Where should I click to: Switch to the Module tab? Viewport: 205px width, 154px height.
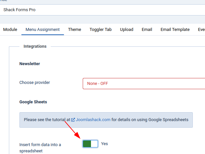tap(10, 30)
